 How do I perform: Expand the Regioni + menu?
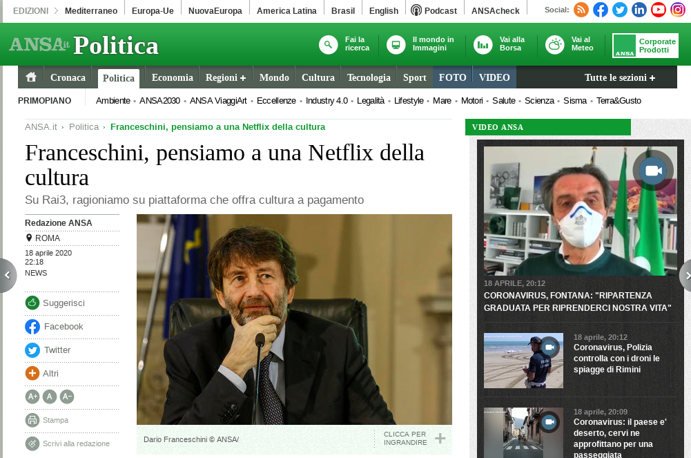pos(226,77)
